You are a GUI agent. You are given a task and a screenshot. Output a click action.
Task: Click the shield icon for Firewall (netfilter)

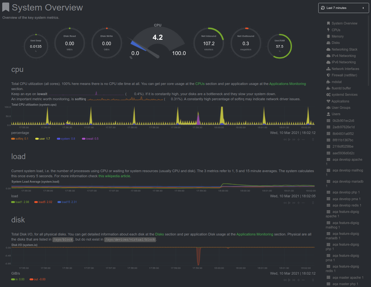click(x=328, y=75)
